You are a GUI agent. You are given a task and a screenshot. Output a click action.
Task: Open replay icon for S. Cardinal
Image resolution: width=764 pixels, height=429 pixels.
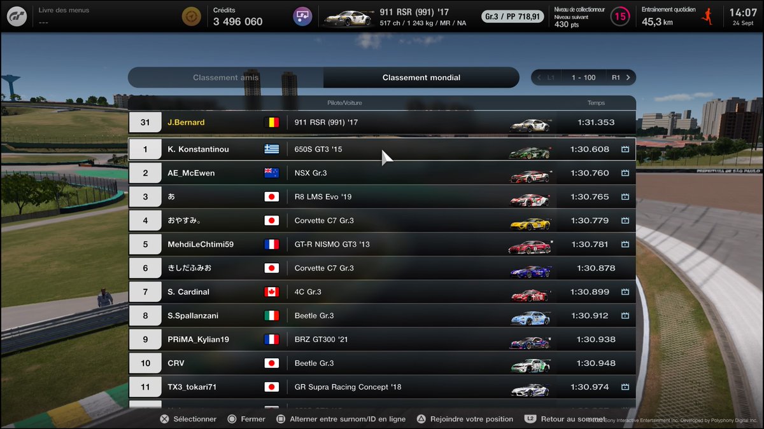[625, 292]
